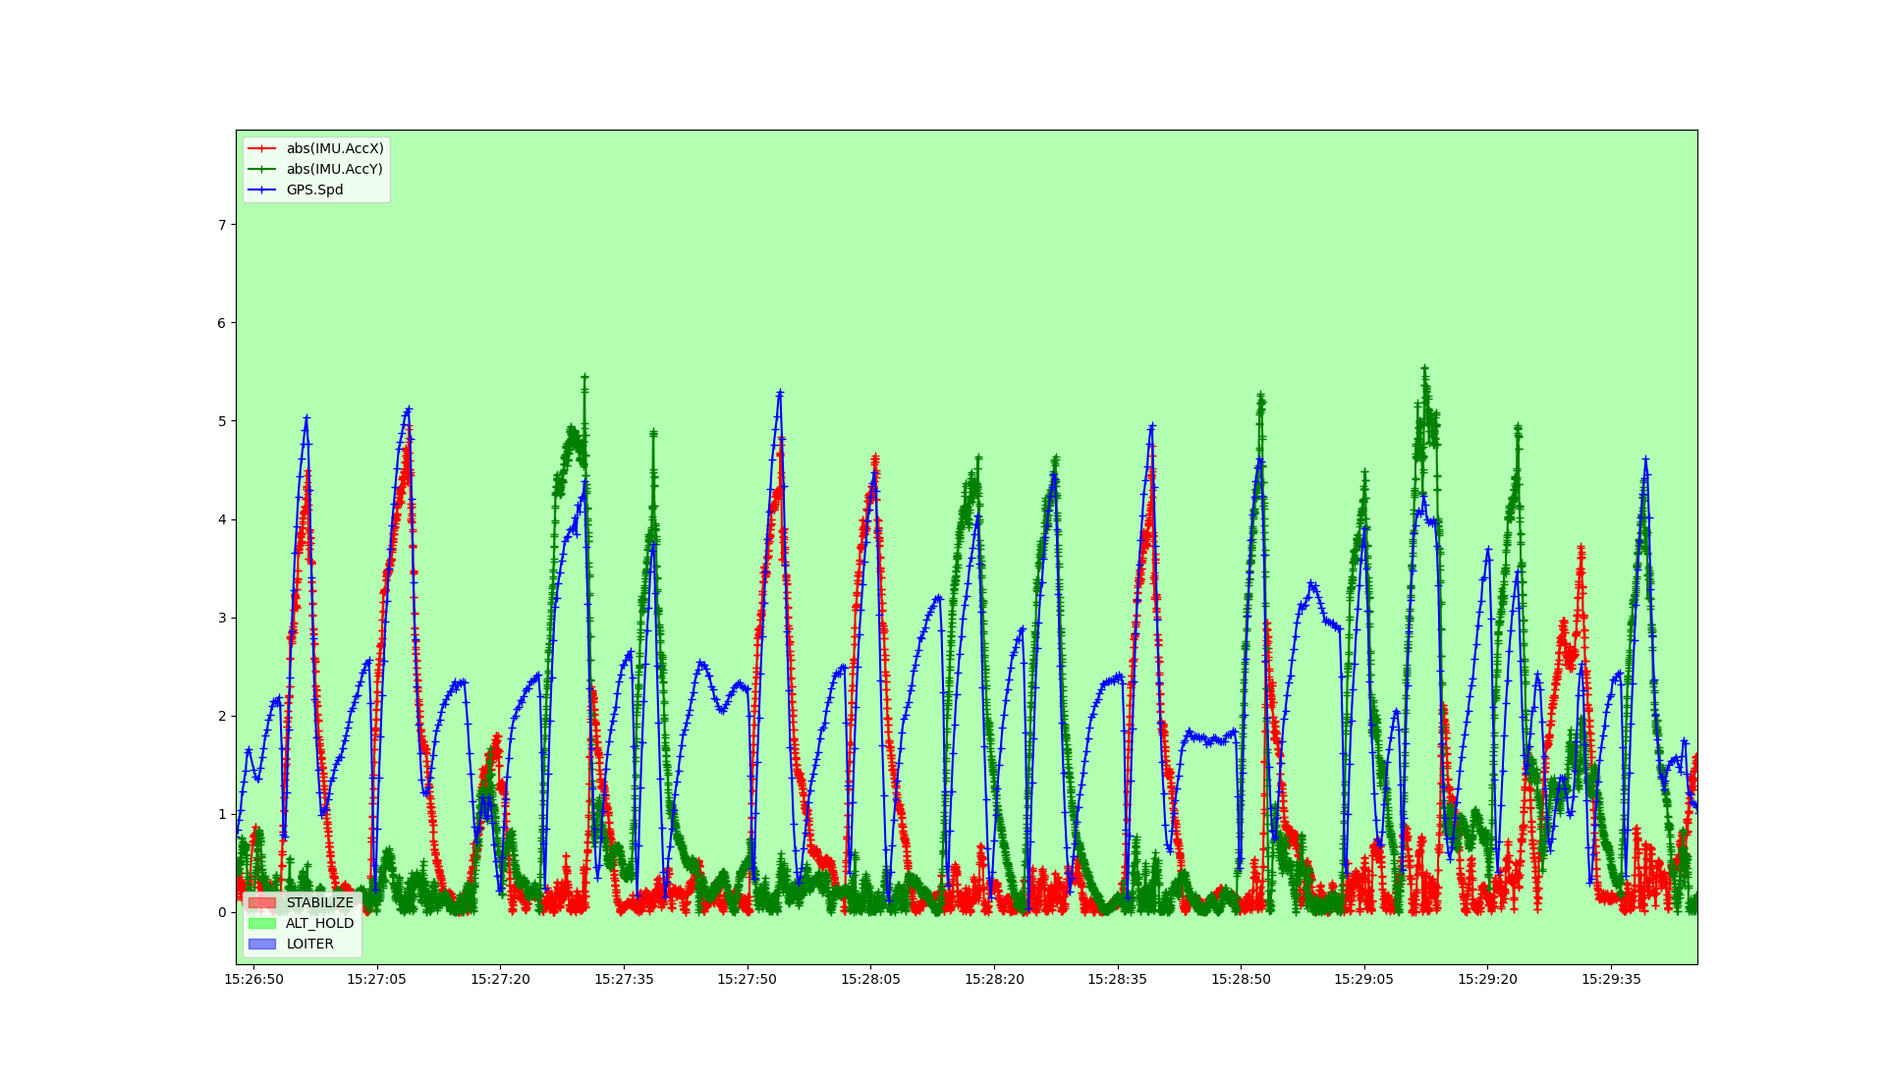Click the 15:27:50 time axis label
This screenshot has width=1886, height=1083.
(x=747, y=979)
